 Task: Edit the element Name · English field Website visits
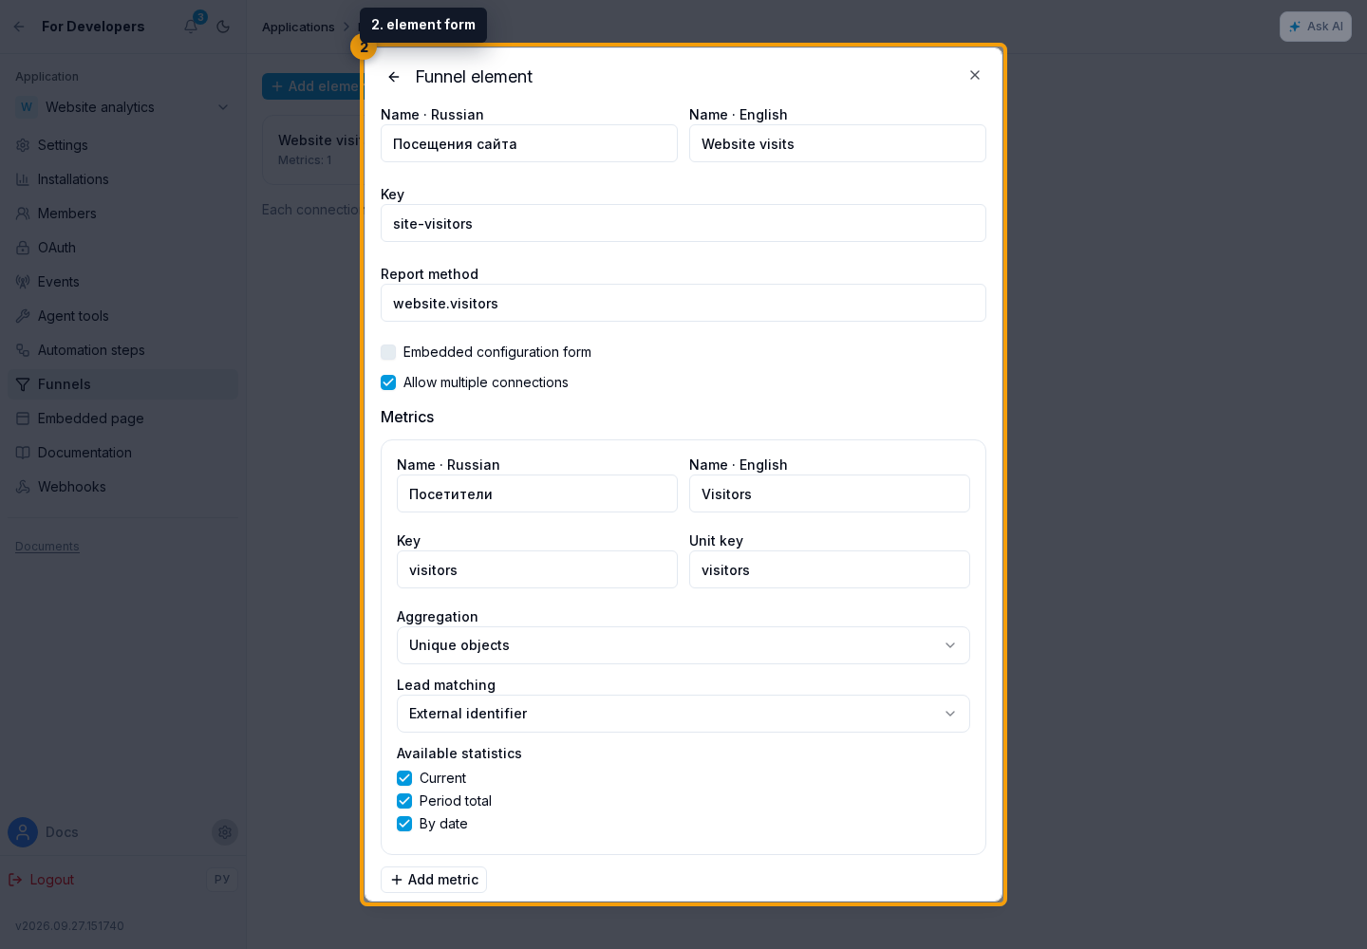click(837, 143)
